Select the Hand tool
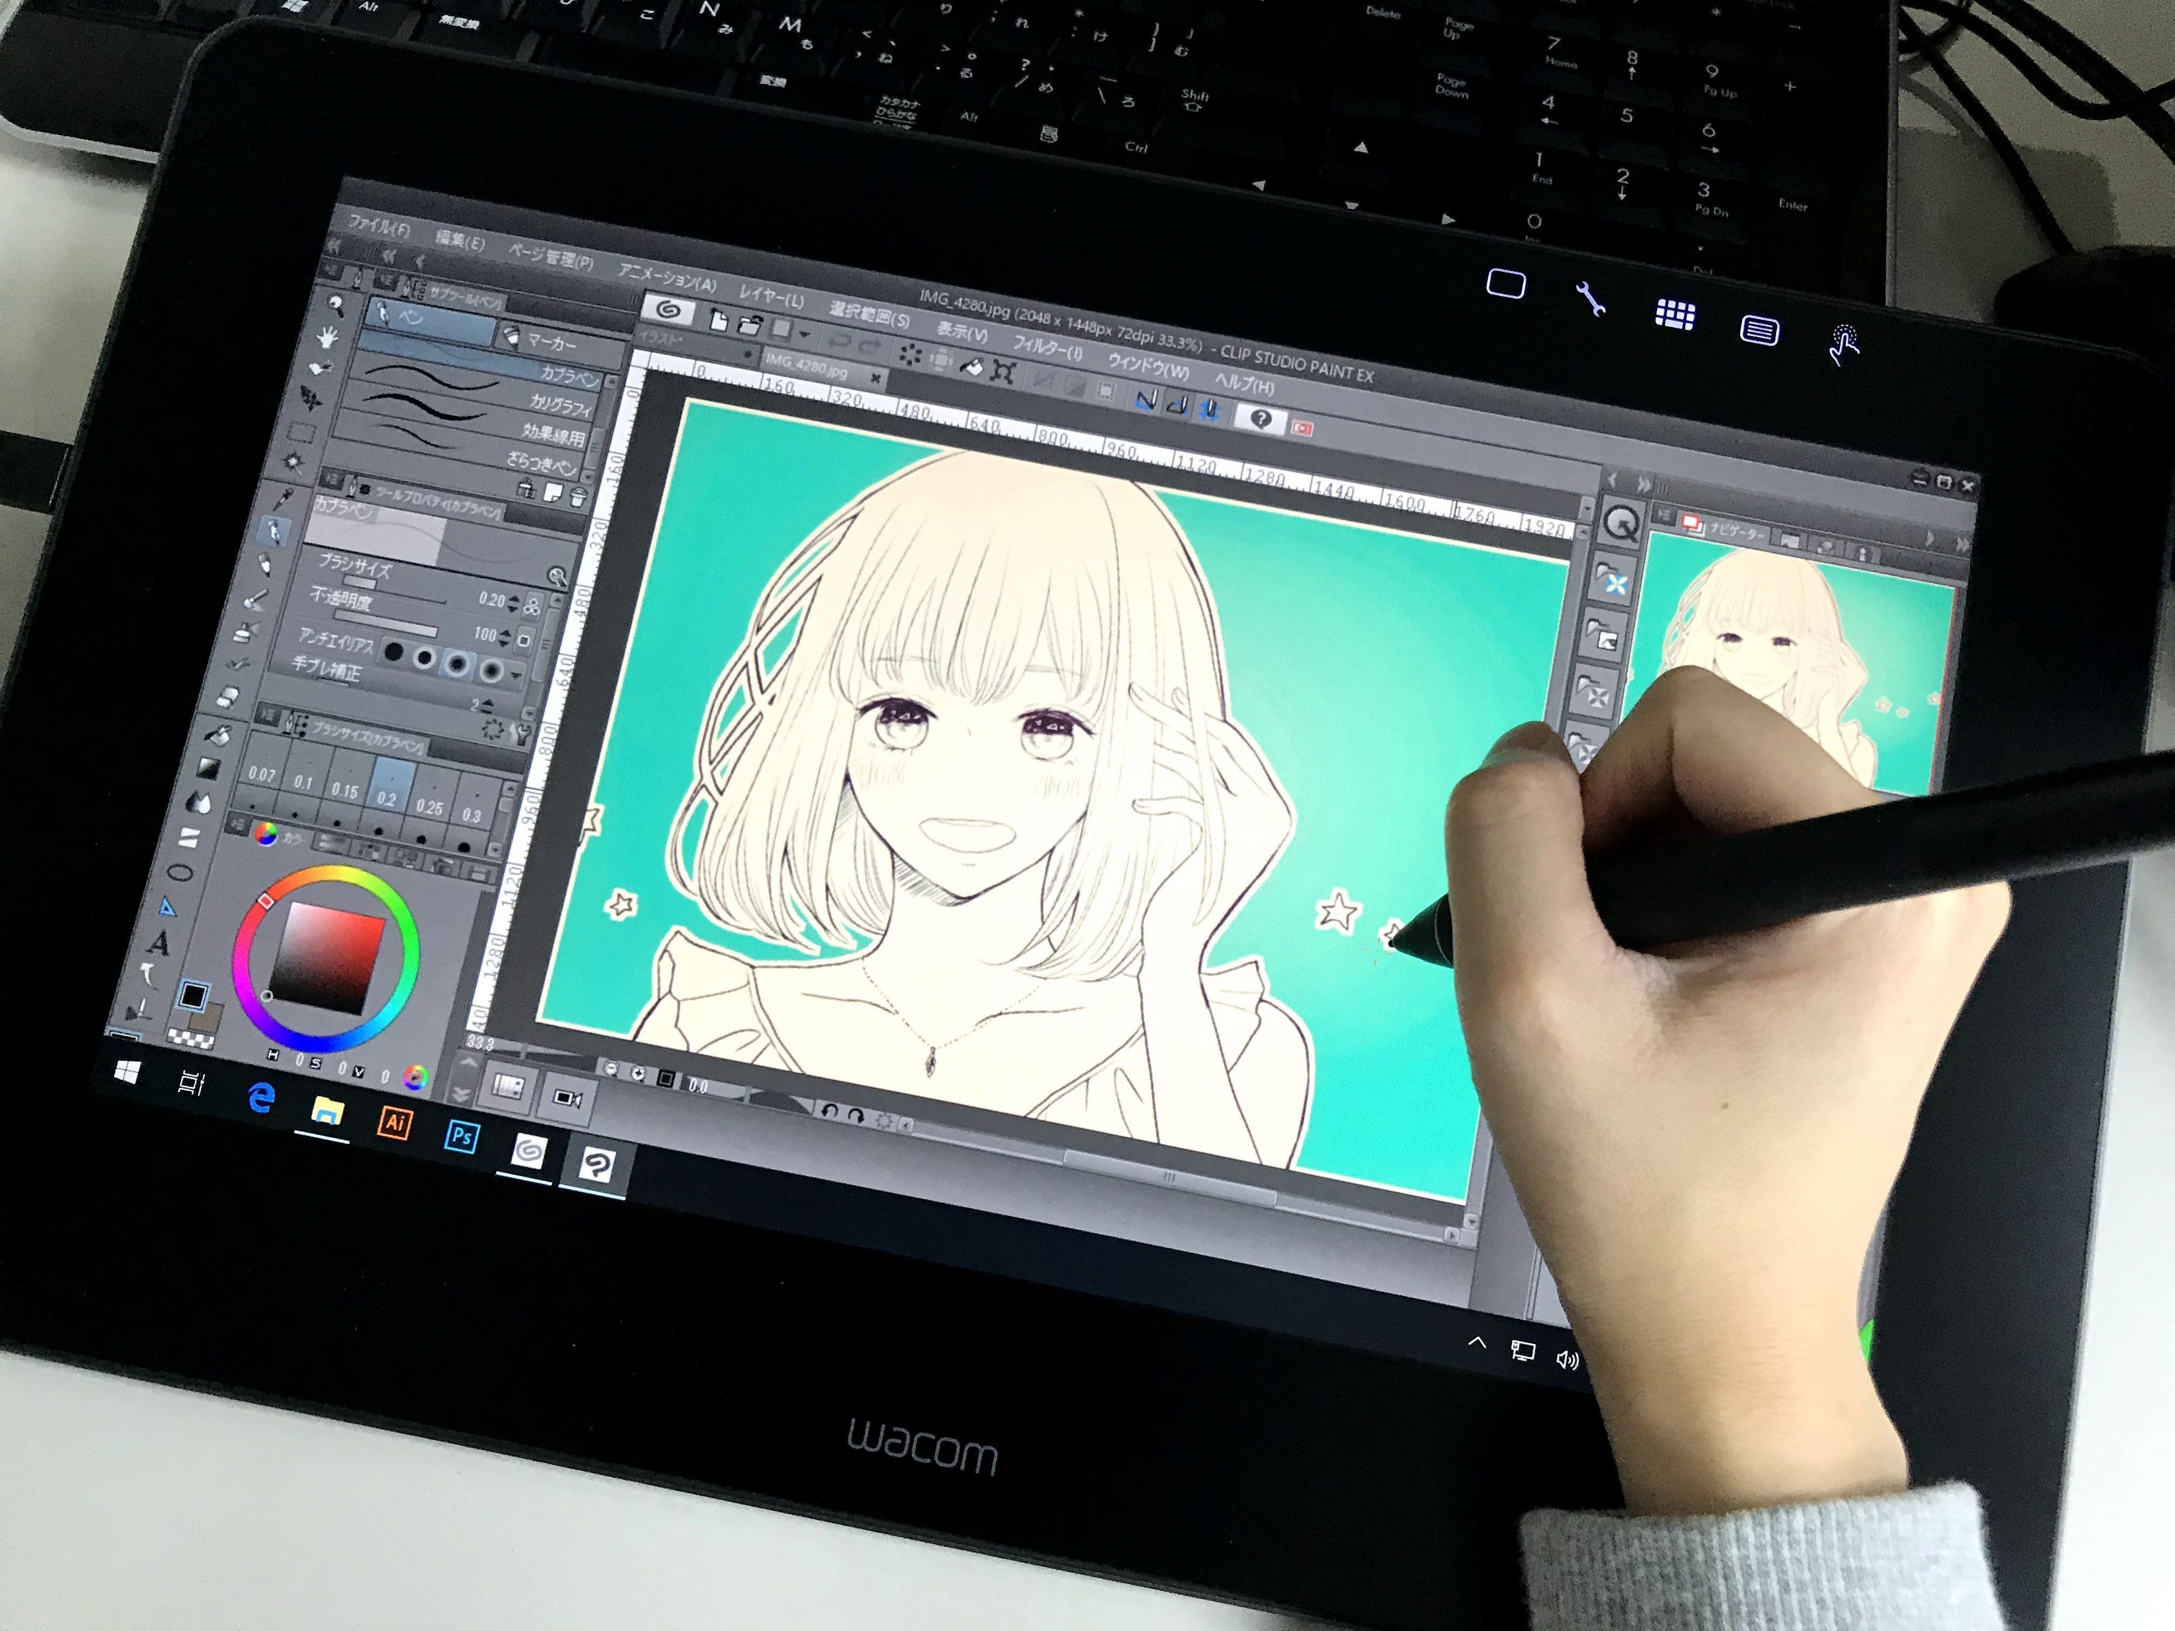The image size is (2175, 1631). (326, 334)
